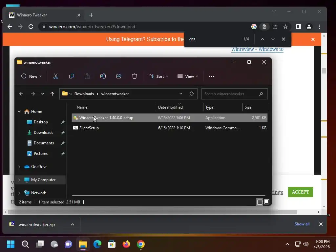336x252 pixels.
Task: Click Show all downloads in Chrome
Action: [x=302, y=224]
